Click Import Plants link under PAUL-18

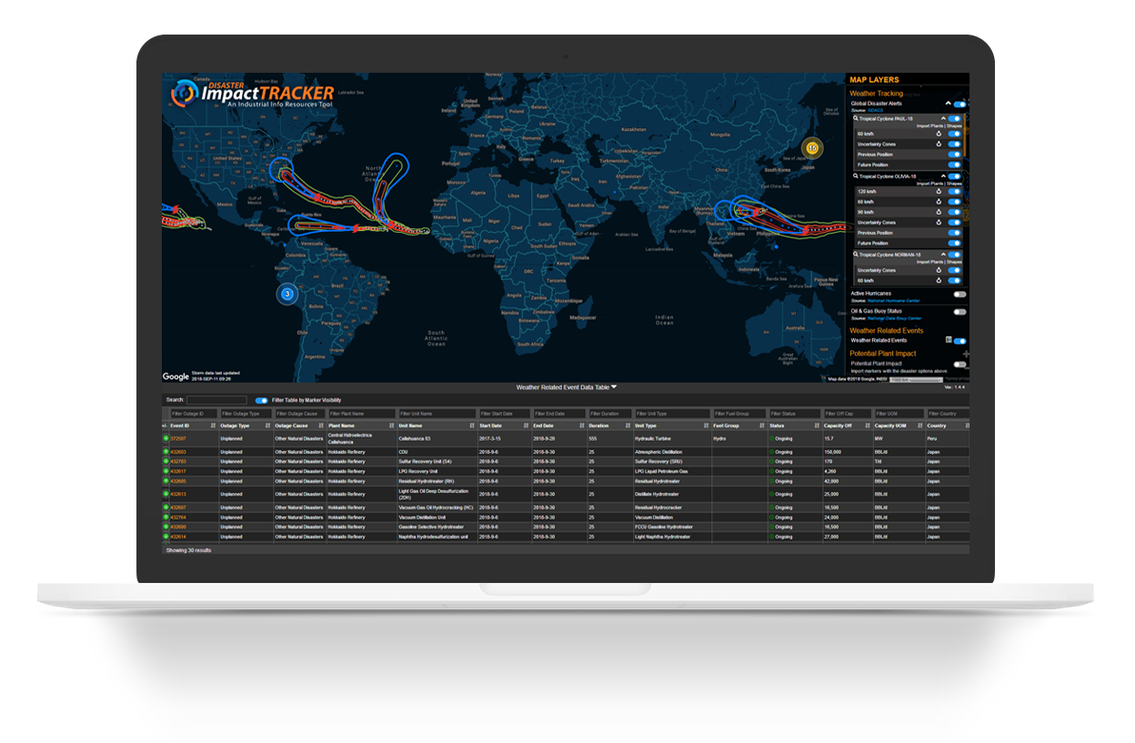tap(929, 126)
